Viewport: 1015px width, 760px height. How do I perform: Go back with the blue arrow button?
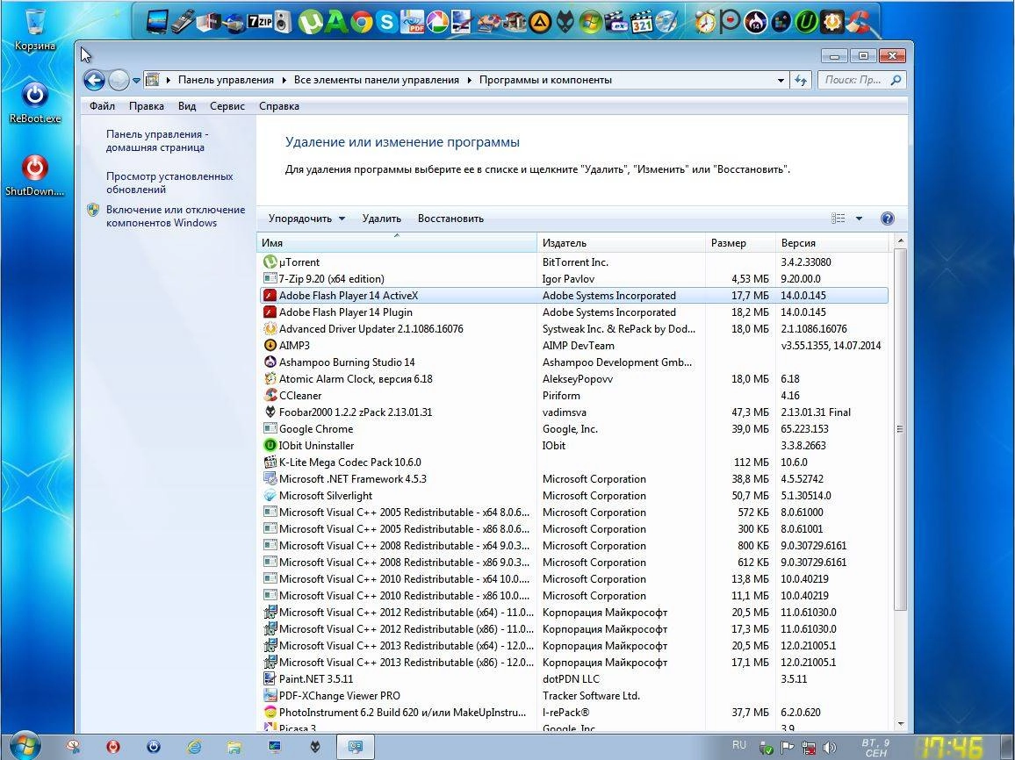click(95, 80)
